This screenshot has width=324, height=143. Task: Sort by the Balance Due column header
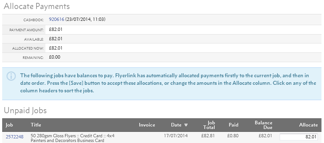pyautogui.click(x=263, y=125)
